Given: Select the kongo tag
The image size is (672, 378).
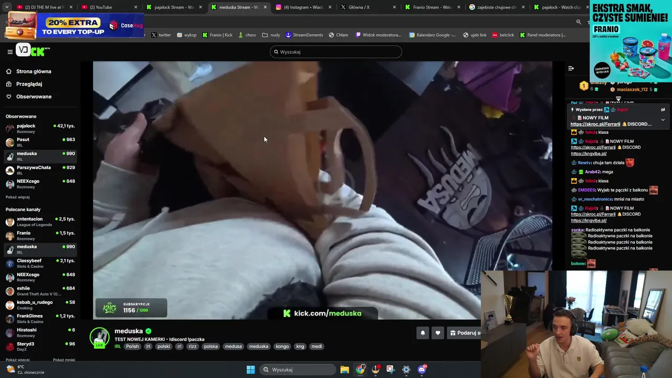Looking at the screenshot, I should [282, 346].
